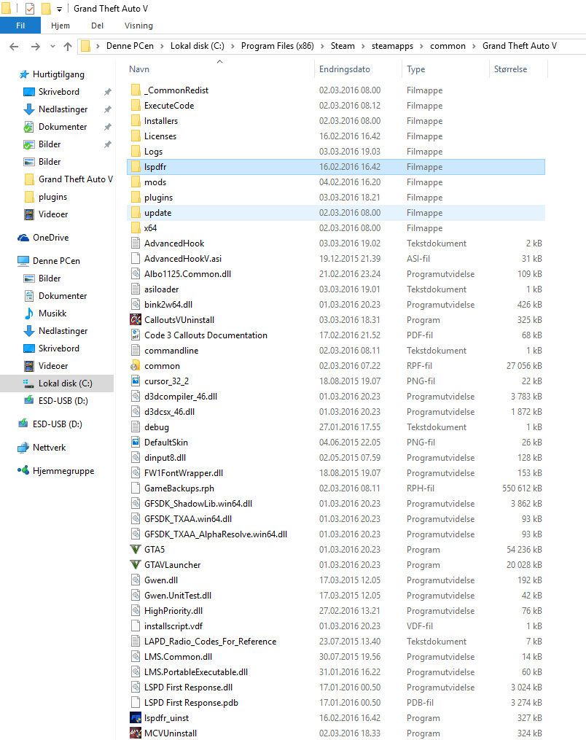Select LSPD First Response.dll file
This screenshot has height=740, width=586.
[336, 687]
